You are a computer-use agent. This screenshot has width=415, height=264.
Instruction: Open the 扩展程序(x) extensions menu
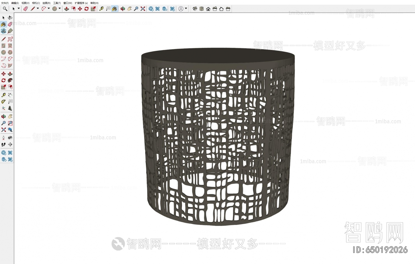click(81, 3)
